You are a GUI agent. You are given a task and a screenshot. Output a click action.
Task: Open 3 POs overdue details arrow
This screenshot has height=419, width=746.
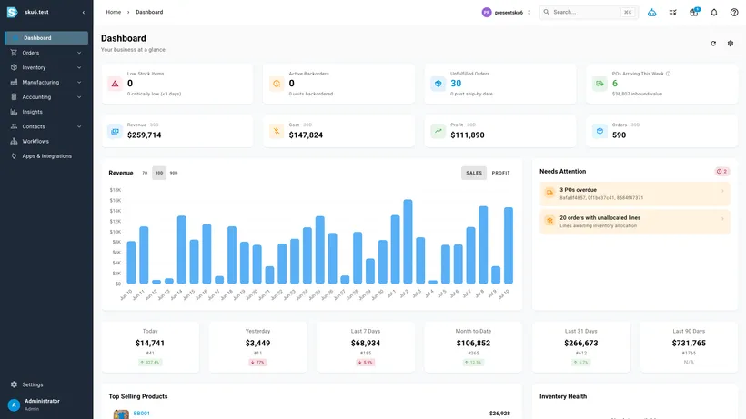[x=722, y=191]
